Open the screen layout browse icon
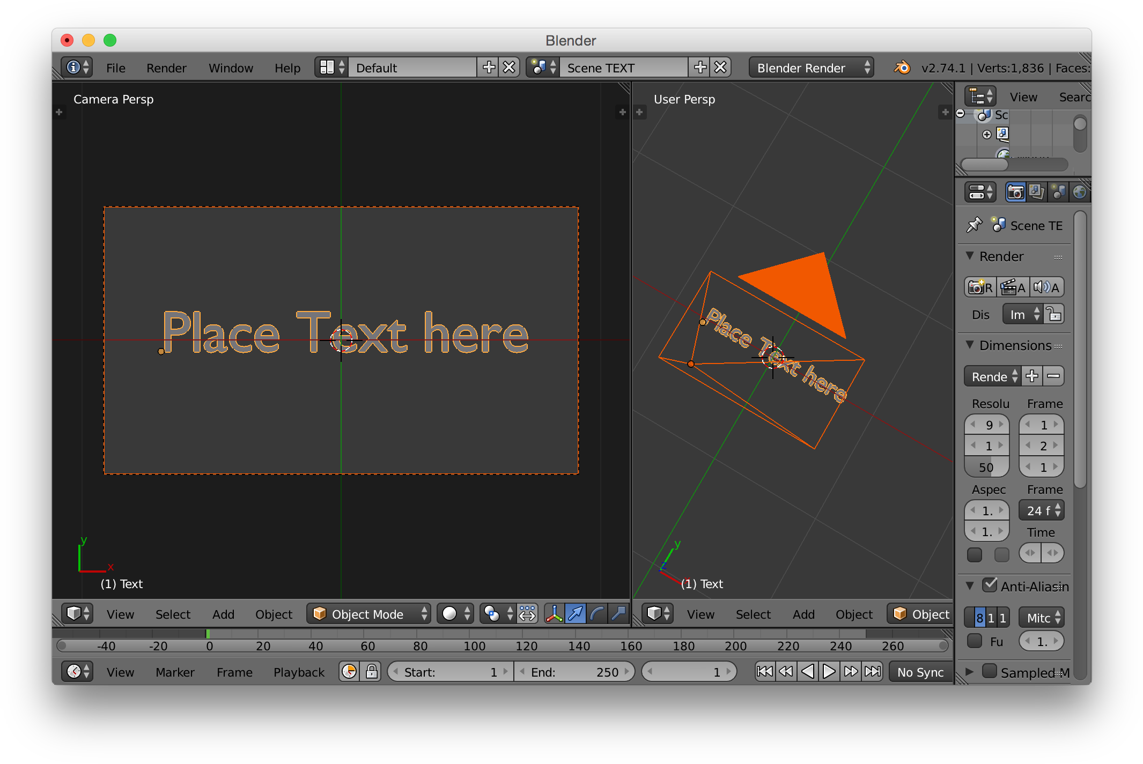Image resolution: width=1143 pixels, height=764 pixels. [x=332, y=68]
